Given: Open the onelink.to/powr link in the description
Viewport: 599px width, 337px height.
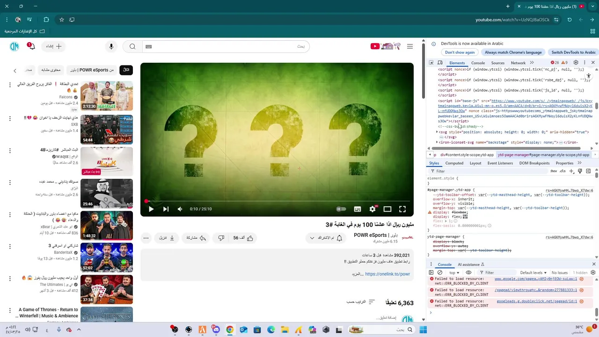Looking at the screenshot, I should click(x=387, y=274).
